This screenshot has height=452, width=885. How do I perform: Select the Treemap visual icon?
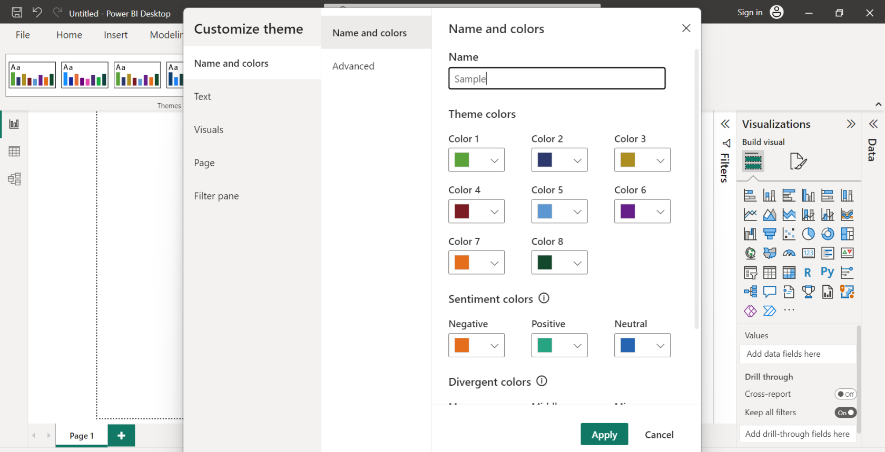(x=847, y=234)
